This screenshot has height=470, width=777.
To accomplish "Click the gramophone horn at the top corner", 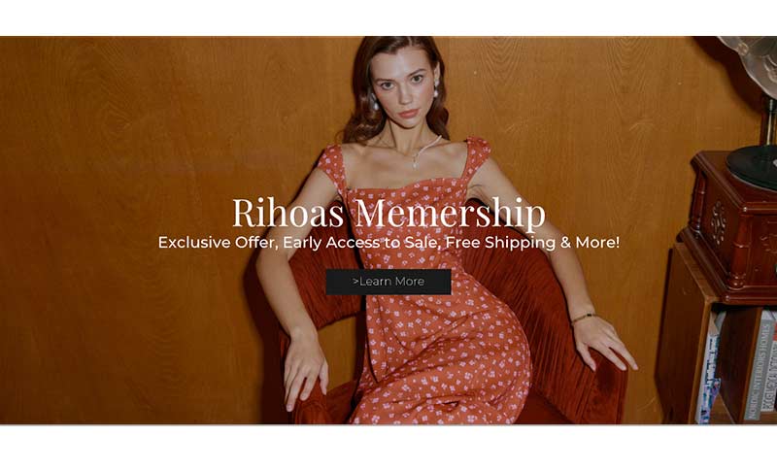I will coord(751,64).
